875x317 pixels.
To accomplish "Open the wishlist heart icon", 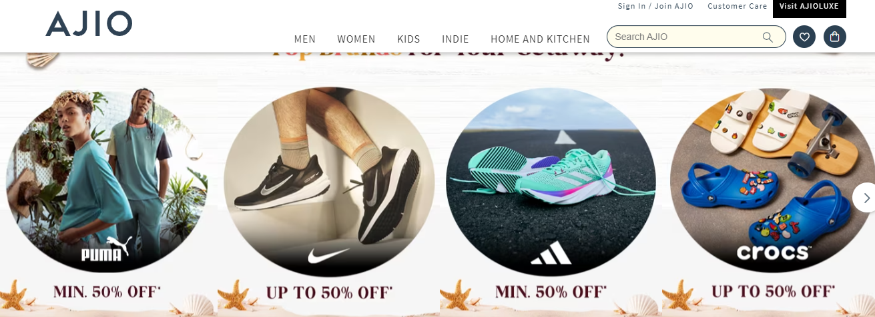I will click(x=804, y=37).
